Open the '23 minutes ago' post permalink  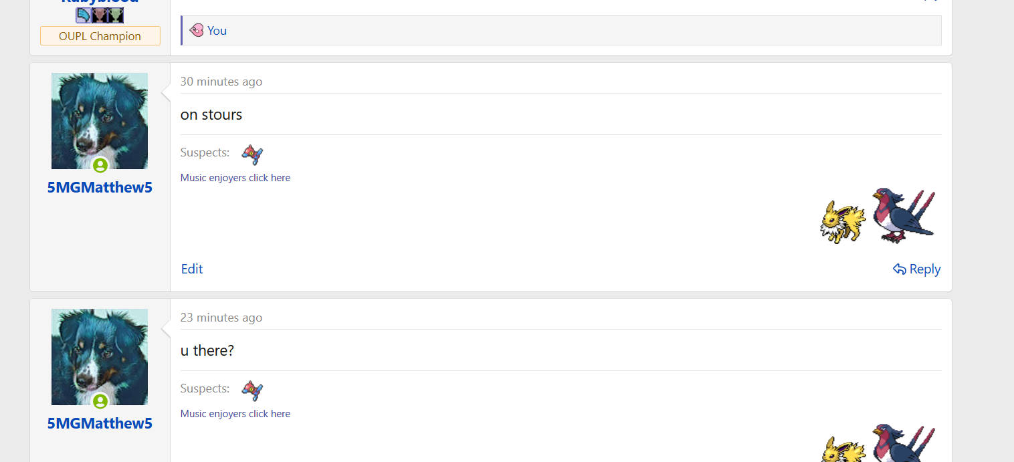[221, 318]
